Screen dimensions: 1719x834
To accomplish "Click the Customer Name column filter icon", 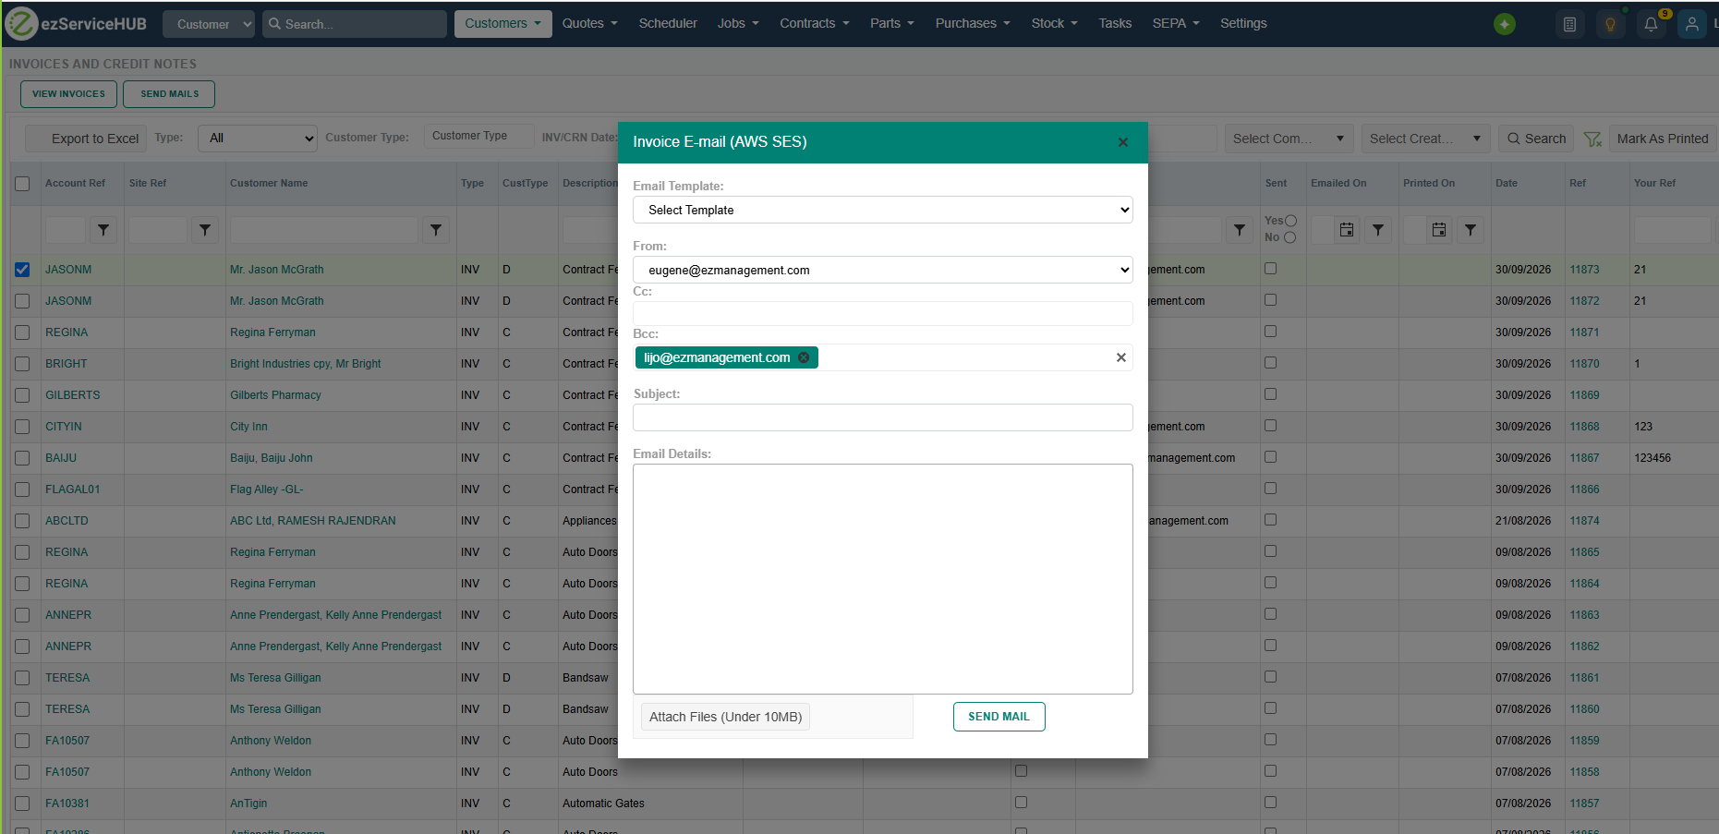I will [x=436, y=230].
